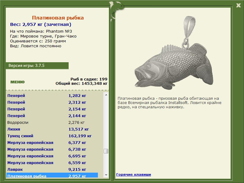Viewport: 244px width, 183px height.
Task: Select highlighted Платиновая рыбка 2,957 кг row
Action: point(52,175)
